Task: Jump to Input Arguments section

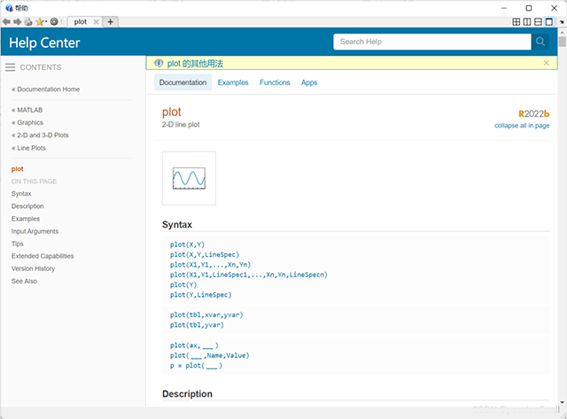Action: (35, 231)
